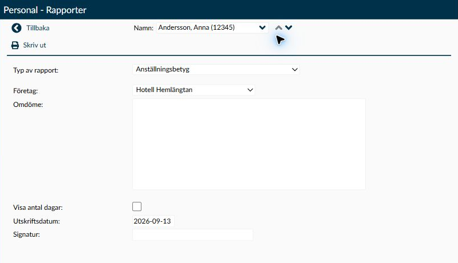Click into the Omdöme text area
The width and height of the screenshot is (458, 263).
(x=249, y=144)
